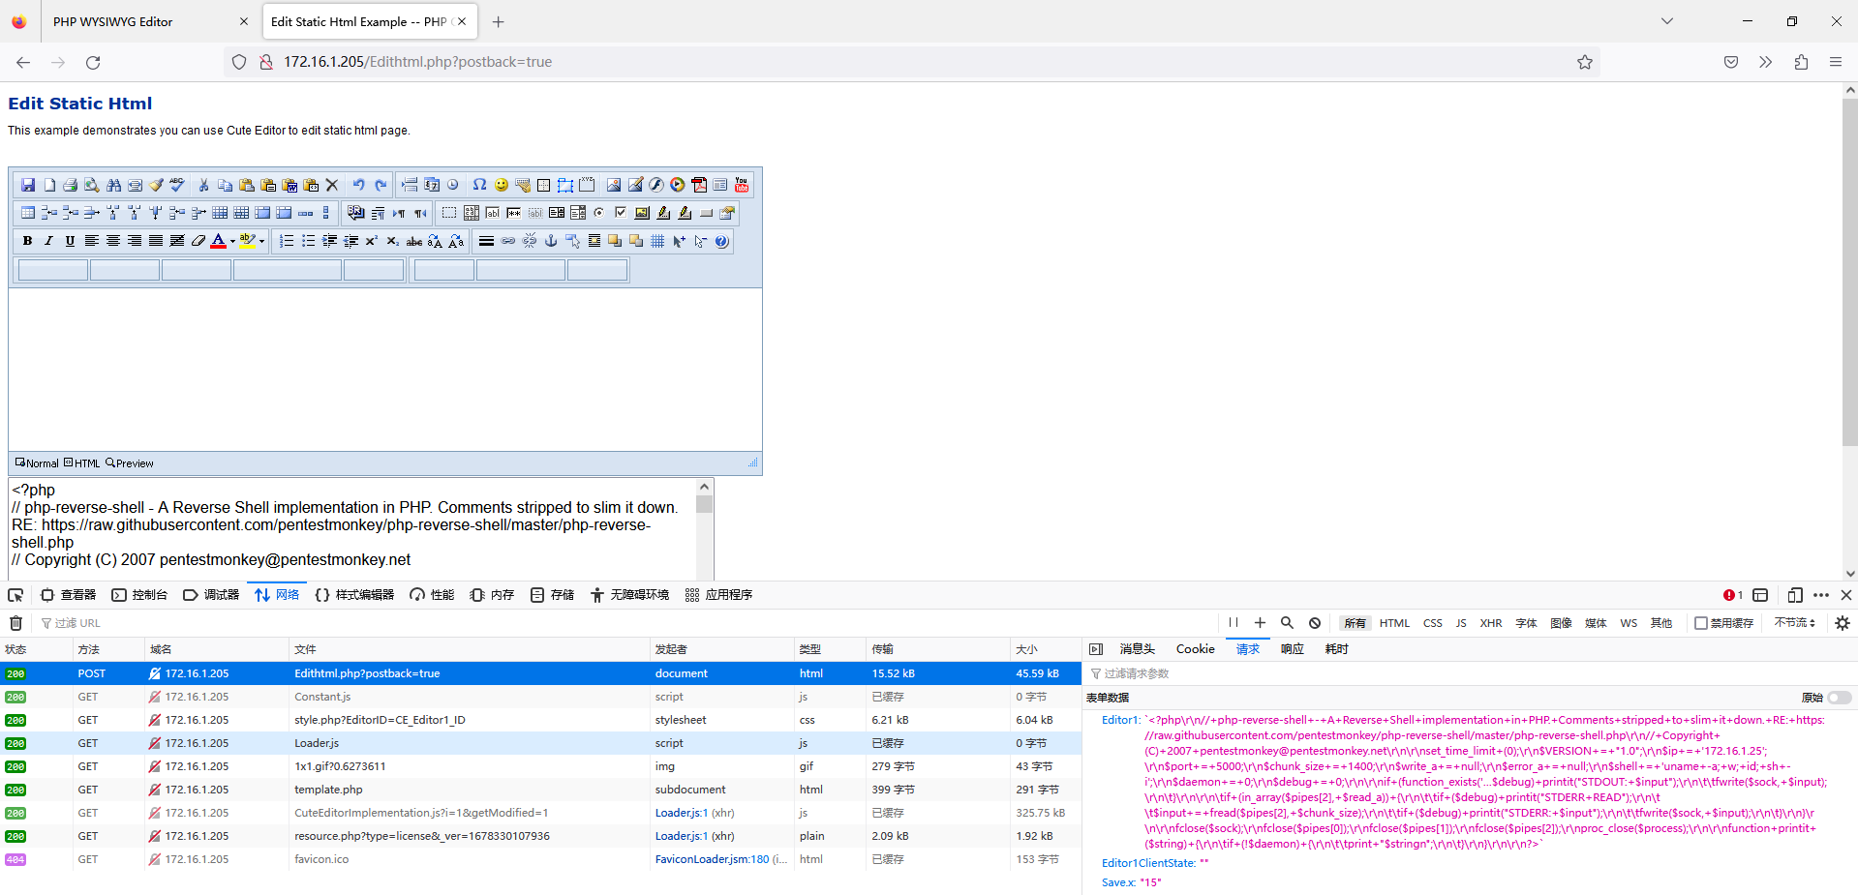Run the ABC spell check tool
The height and width of the screenshot is (895, 1858).
(176, 185)
